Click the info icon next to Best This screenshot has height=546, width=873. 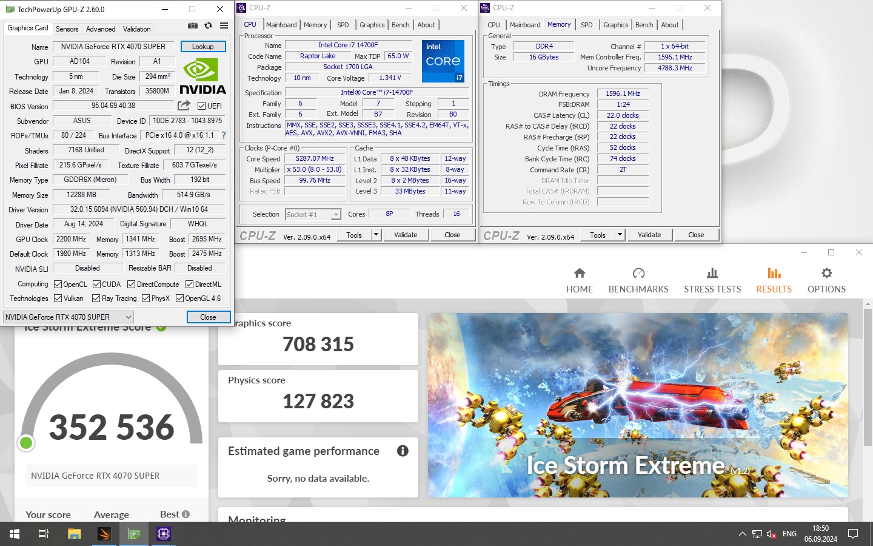coord(186,514)
